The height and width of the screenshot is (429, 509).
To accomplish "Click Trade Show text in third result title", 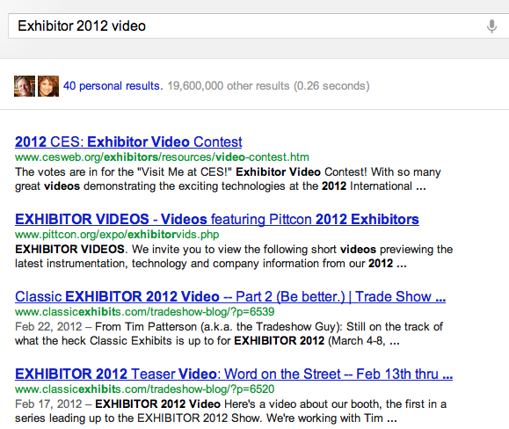I will pyautogui.click(x=393, y=296).
